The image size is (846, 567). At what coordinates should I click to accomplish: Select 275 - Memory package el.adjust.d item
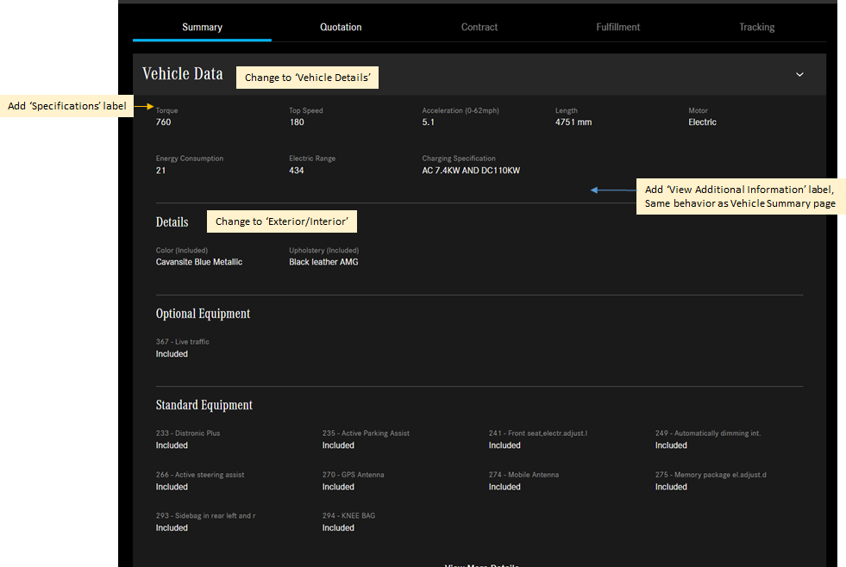711,475
